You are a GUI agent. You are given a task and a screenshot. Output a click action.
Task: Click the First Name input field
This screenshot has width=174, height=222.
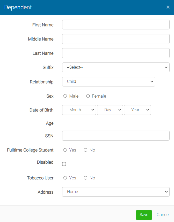click(x=116, y=24)
